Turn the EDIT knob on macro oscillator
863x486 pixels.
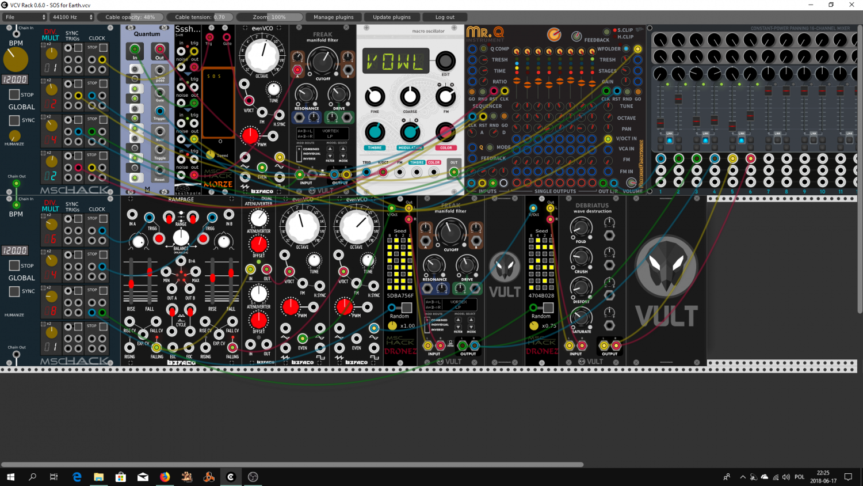445,60
